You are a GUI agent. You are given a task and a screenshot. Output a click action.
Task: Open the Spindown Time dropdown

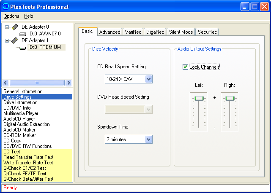(x=129, y=139)
